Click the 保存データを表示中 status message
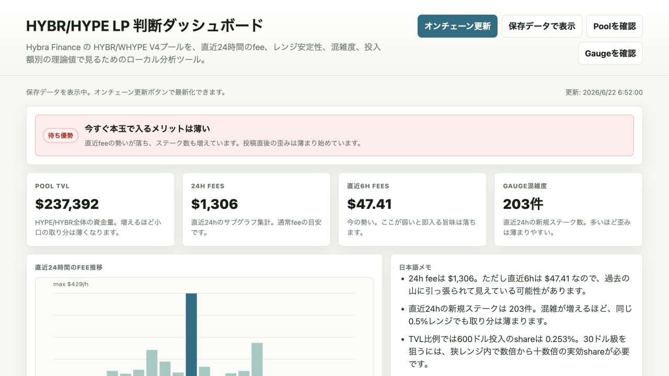669x376 pixels. pyautogui.click(x=126, y=92)
